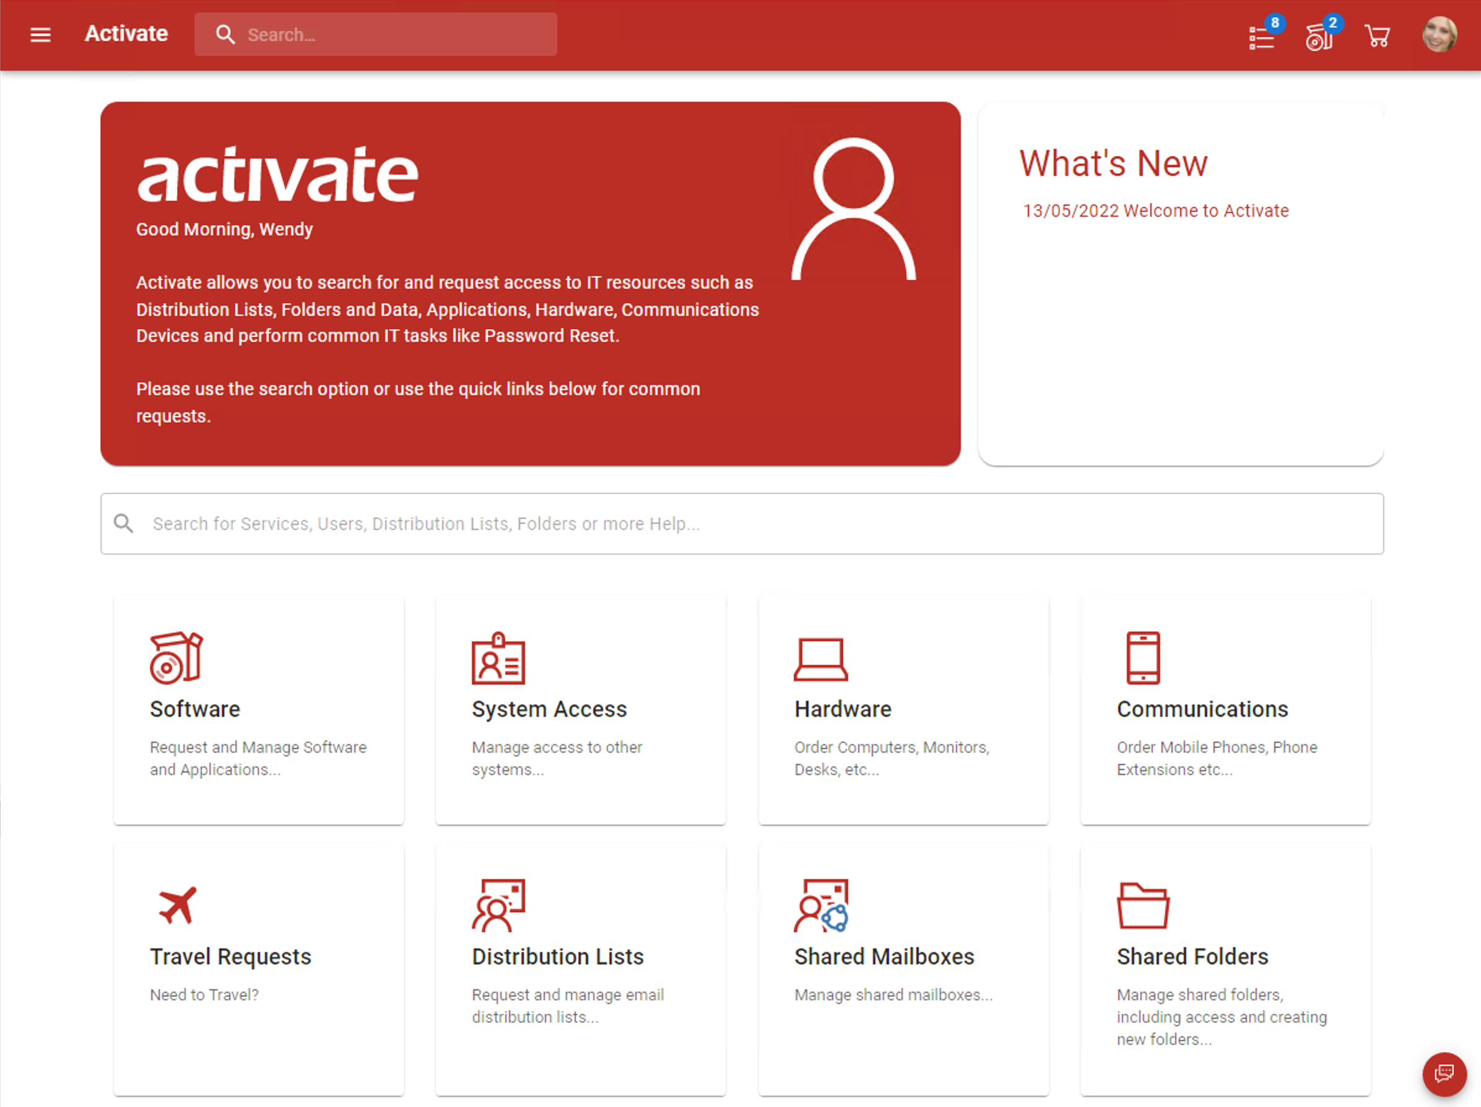This screenshot has width=1481, height=1107.
Task: Click the Shared Folders folder icon
Action: (1143, 905)
